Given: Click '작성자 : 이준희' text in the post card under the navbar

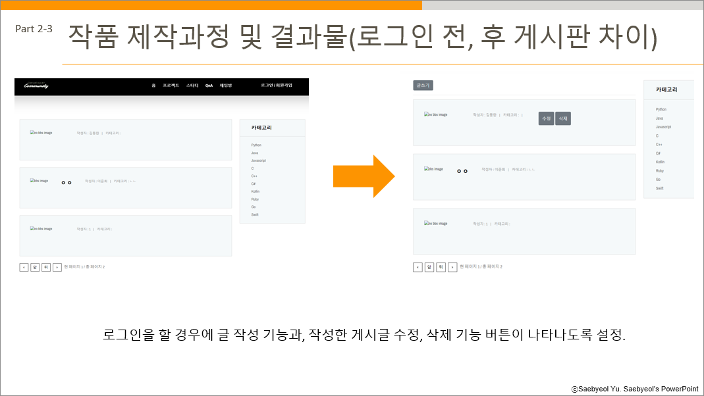Looking at the screenshot, I should [96, 181].
